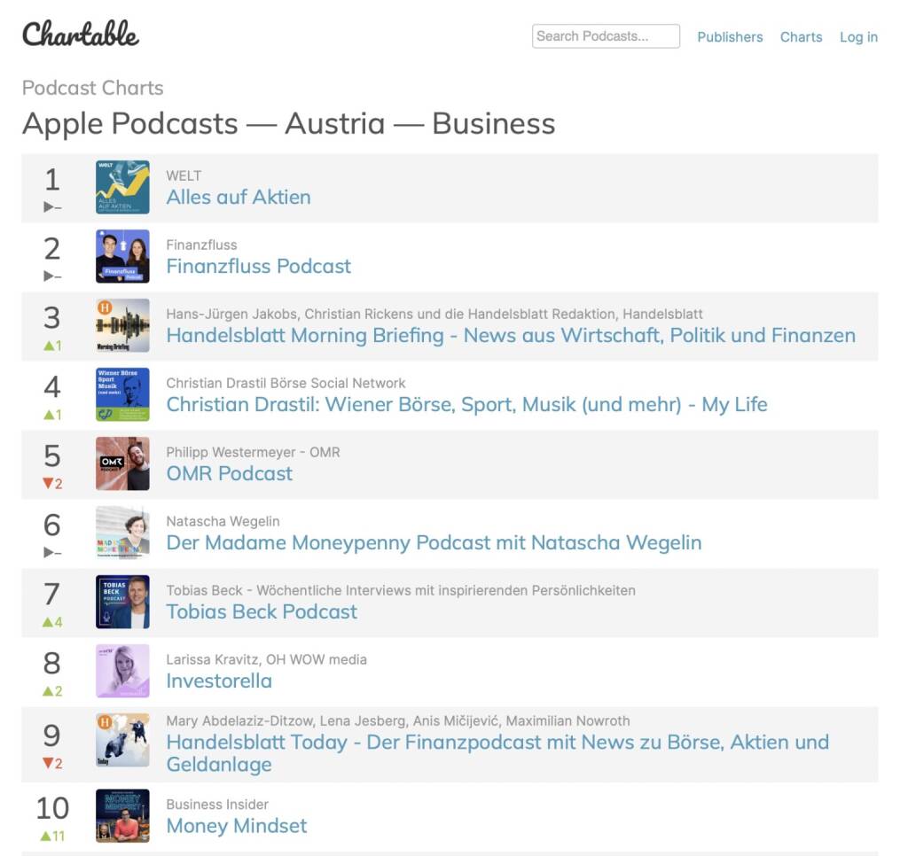Click the OMR Podcast title link
Viewport: 908px width, 856px height.
pos(230,474)
